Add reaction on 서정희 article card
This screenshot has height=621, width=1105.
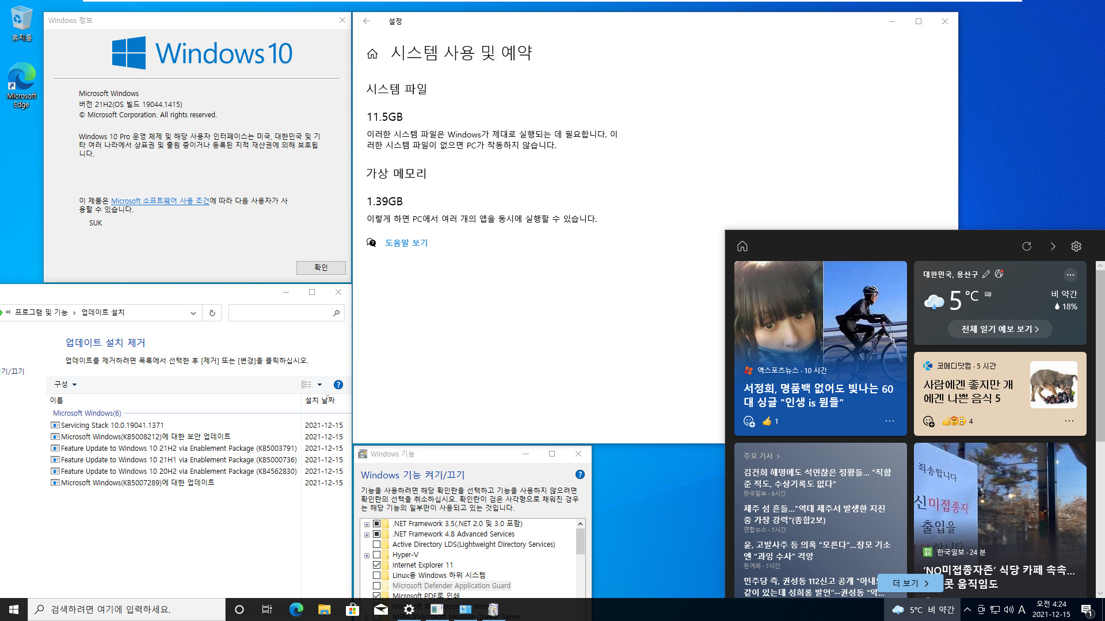click(x=749, y=421)
